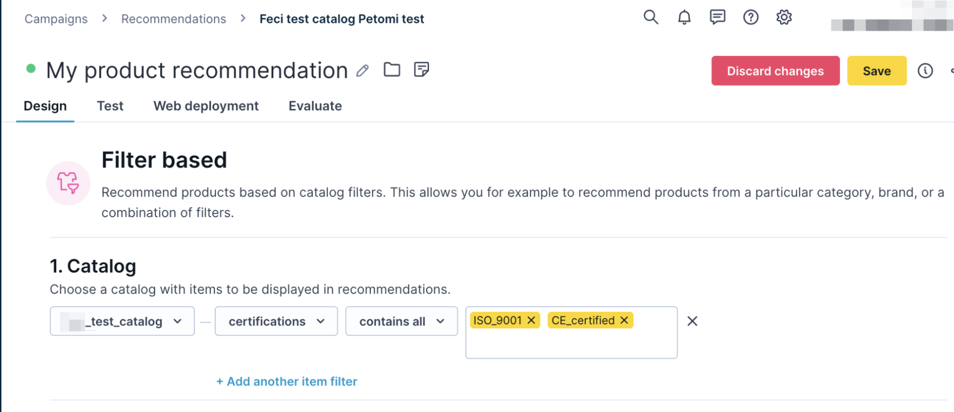Remove the ISO_9001 tag
Image resolution: width=954 pixels, height=412 pixels.
pos(531,320)
